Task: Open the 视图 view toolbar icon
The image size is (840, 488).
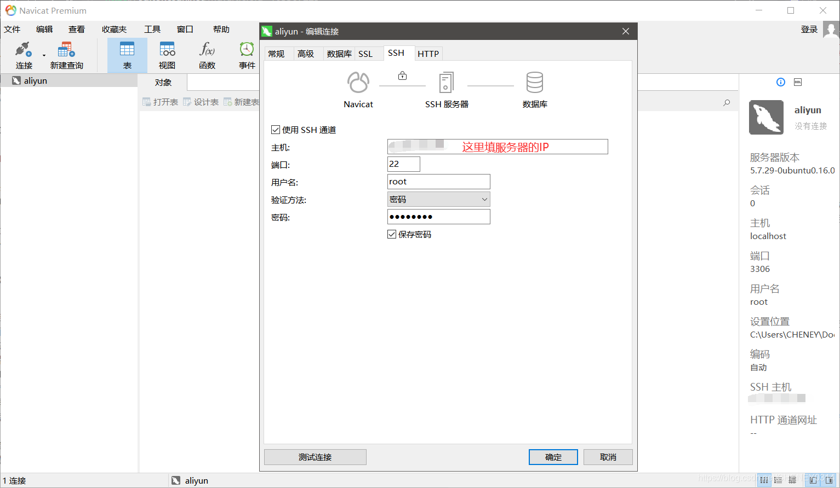Action: [167, 55]
